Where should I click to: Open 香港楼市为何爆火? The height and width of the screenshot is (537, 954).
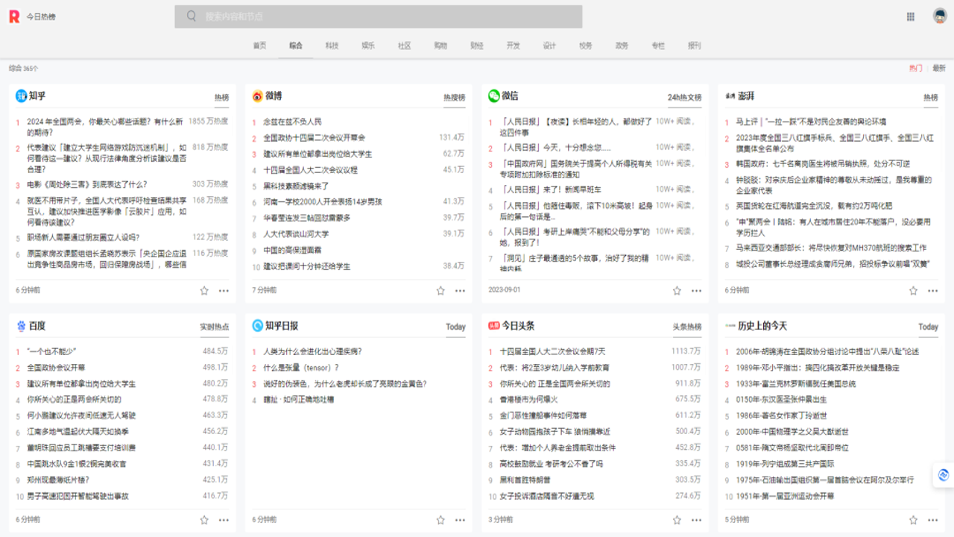click(x=528, y=400)
